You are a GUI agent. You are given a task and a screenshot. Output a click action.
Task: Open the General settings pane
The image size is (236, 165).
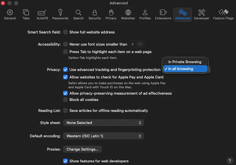point(10,15)
